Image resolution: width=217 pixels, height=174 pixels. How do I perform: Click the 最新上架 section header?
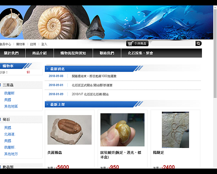point(58,104)
